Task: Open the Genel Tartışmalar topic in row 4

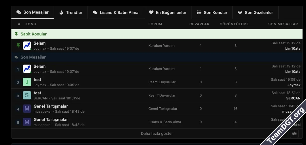Action: pos(51,106)
